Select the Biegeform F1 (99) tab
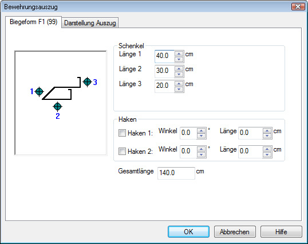 coord(33,22)
